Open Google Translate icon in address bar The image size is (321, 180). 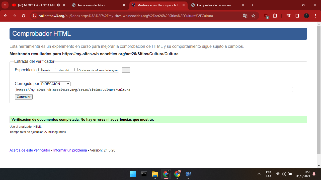(245, 16)
